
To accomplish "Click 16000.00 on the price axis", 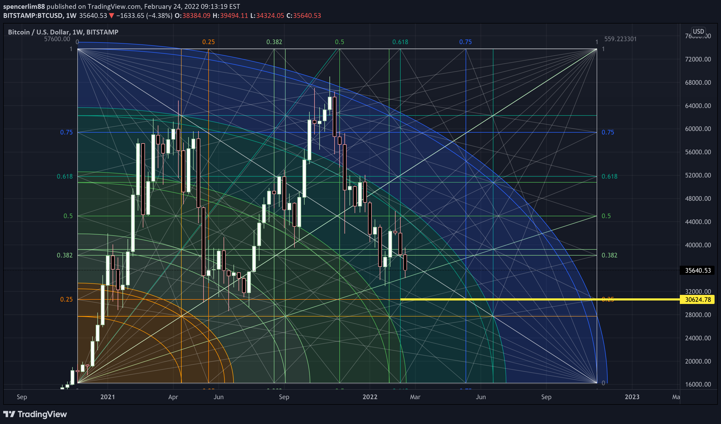I will (698, 384).
